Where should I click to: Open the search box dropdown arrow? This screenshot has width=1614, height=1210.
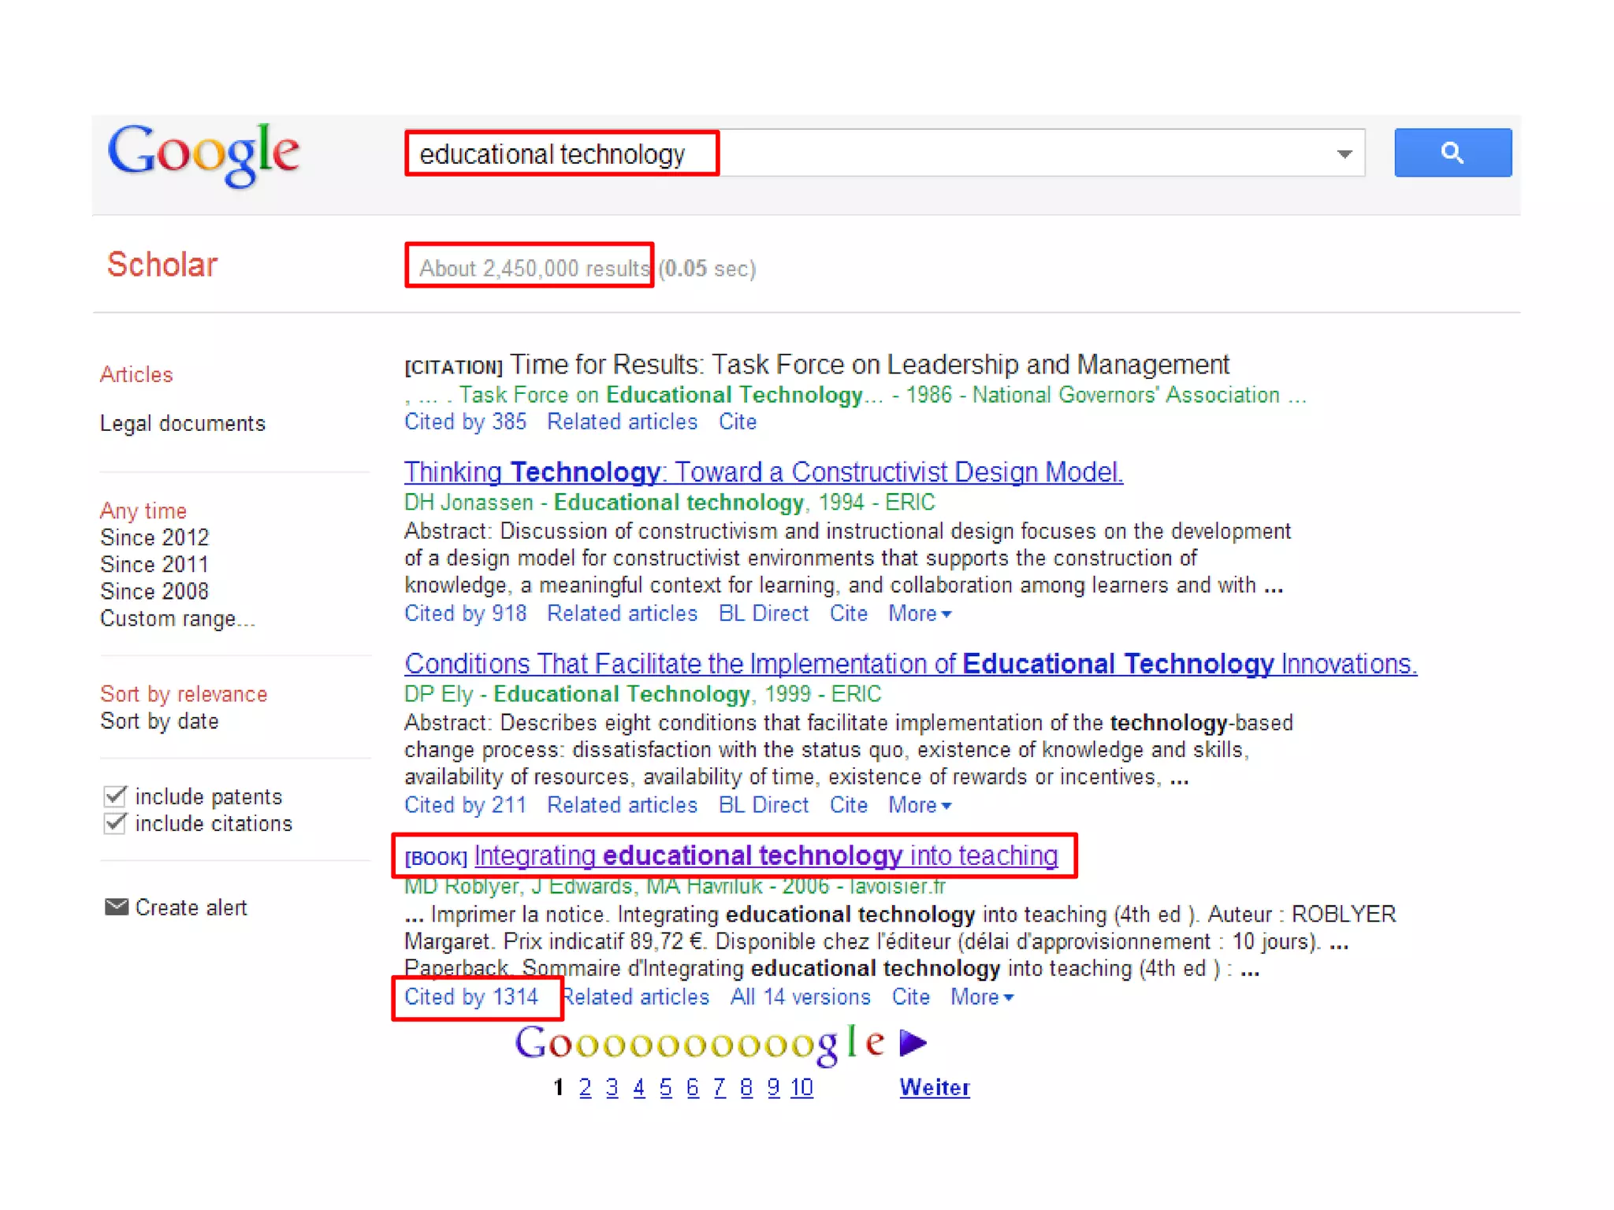tap(1344, 154)
